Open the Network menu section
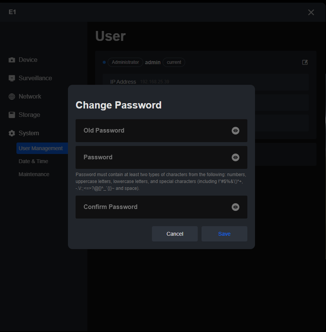The height and width of the screenshot is (332, 326). pyautogui.click(x=30, y=97)
